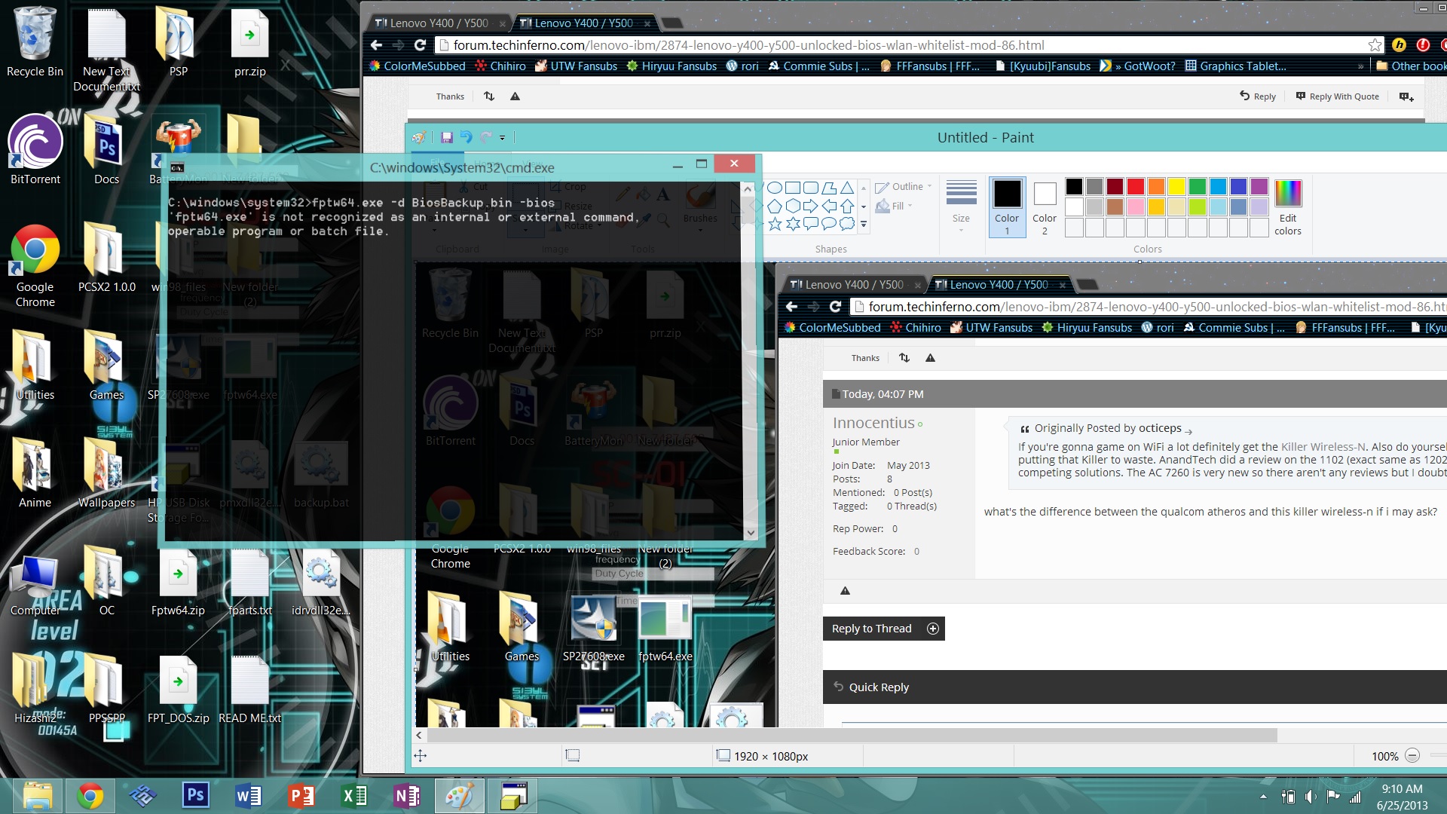
Task: Select the Rectangle shape in Paint's shapes gallery
Action: point(793,188)
